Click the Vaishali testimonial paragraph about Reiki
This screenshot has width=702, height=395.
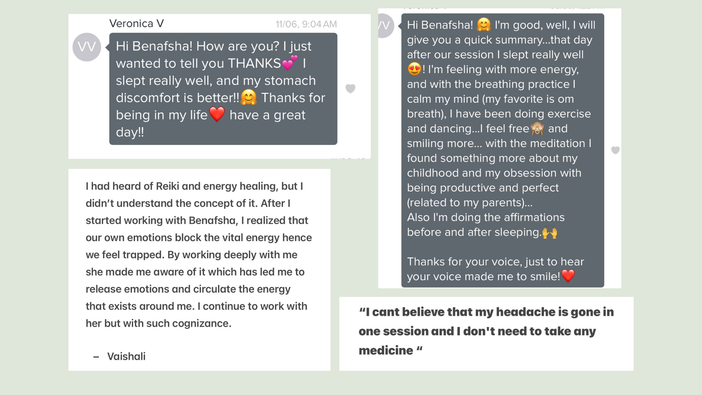tap(199, 255)
